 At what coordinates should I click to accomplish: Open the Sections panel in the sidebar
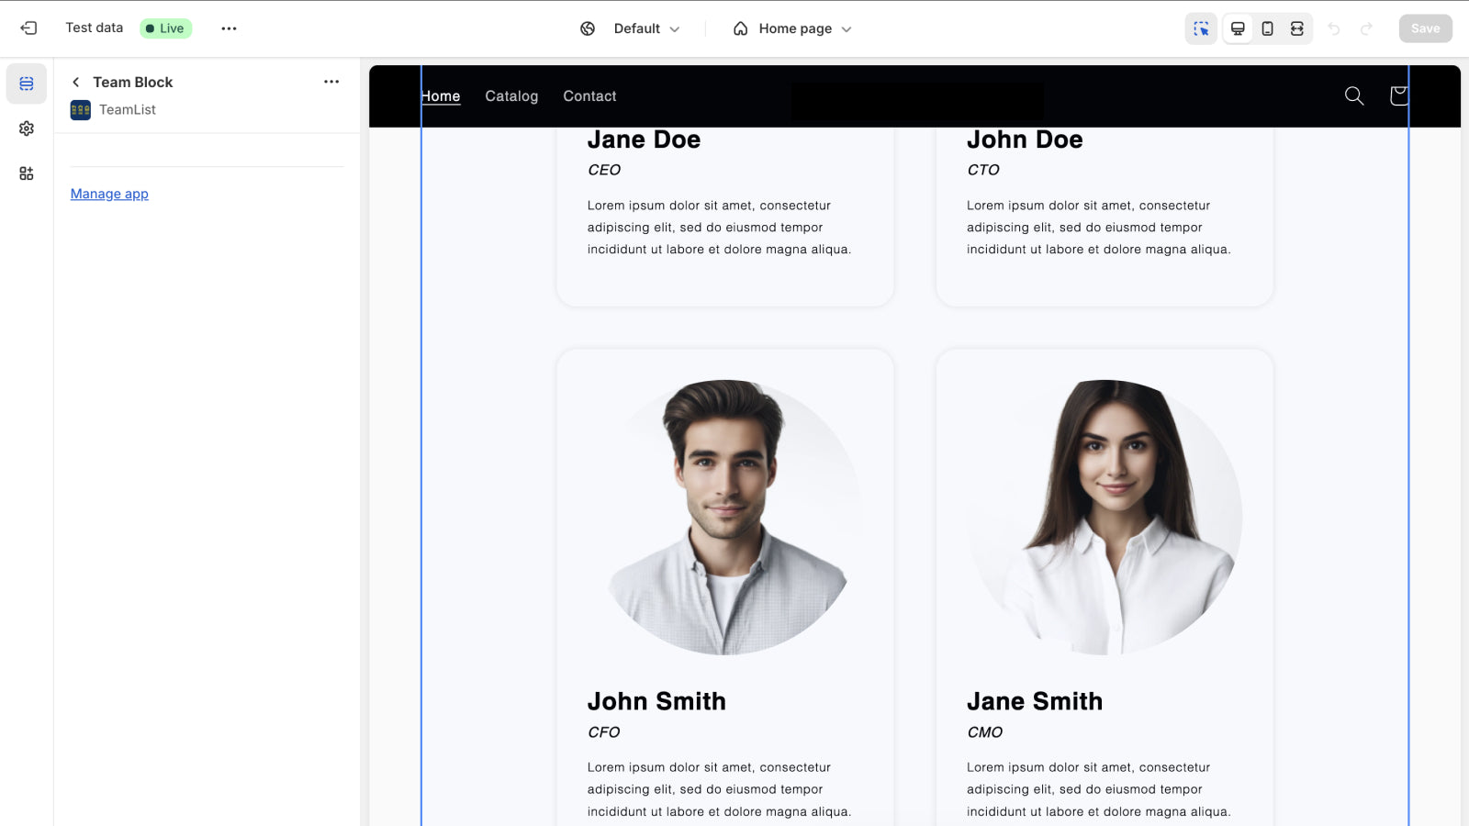(x=27, y=84)
